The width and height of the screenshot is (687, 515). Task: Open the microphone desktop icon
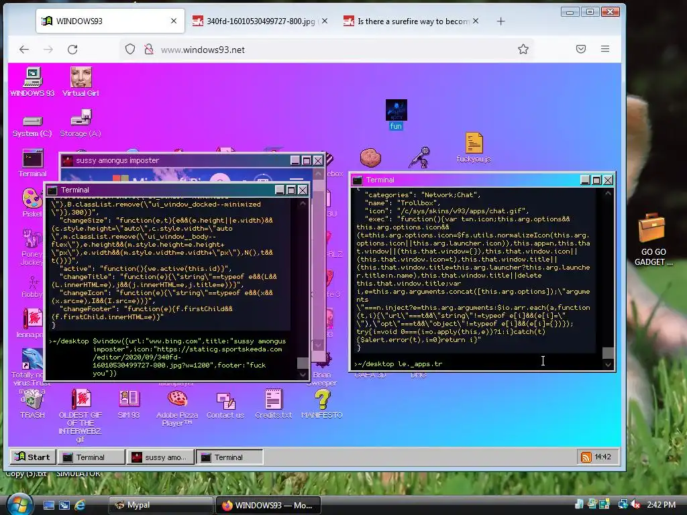[419, 157]
